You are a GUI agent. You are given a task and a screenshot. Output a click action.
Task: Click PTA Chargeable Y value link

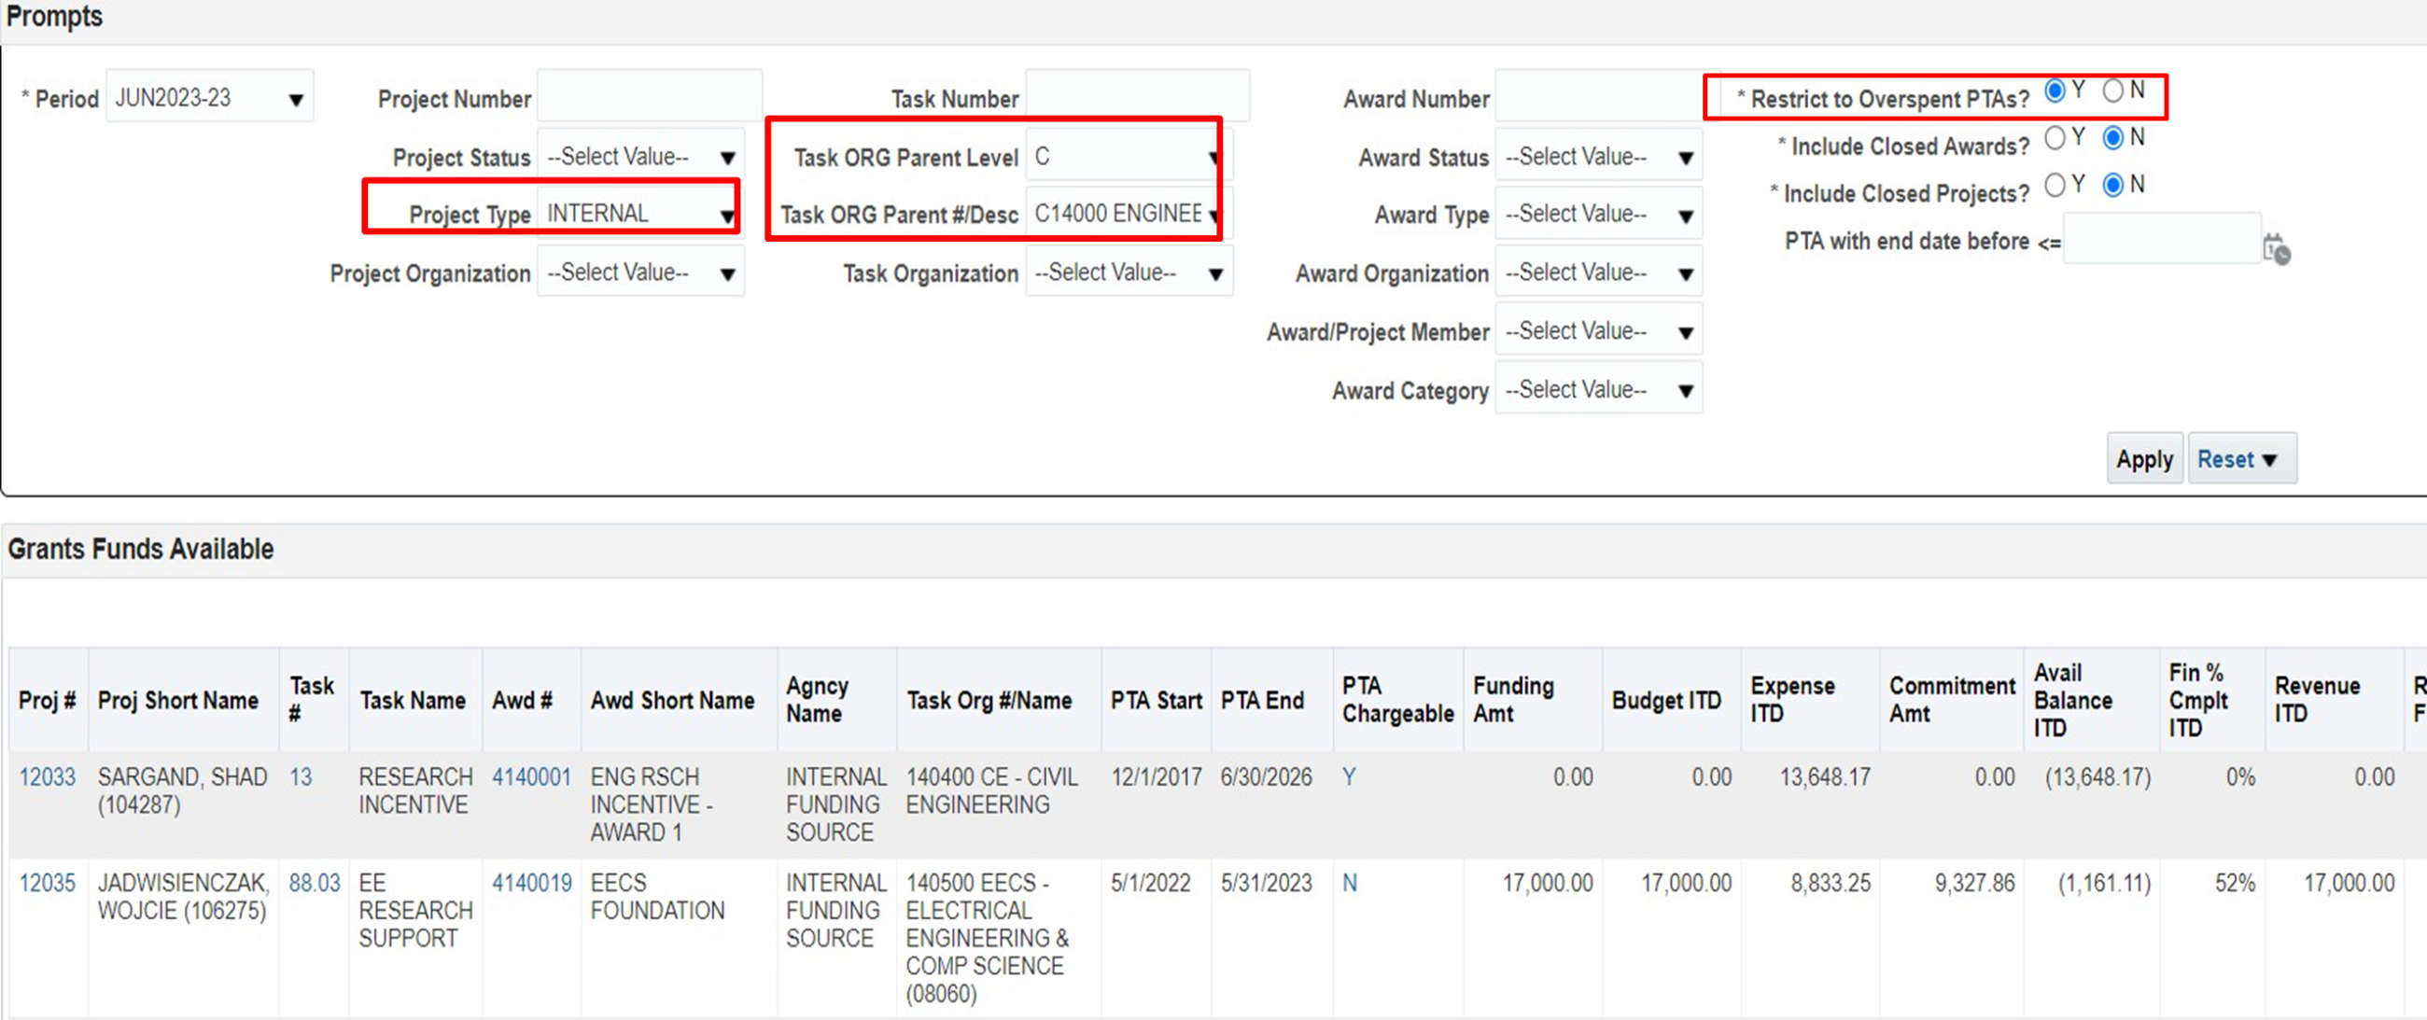tap(1349, 777)
